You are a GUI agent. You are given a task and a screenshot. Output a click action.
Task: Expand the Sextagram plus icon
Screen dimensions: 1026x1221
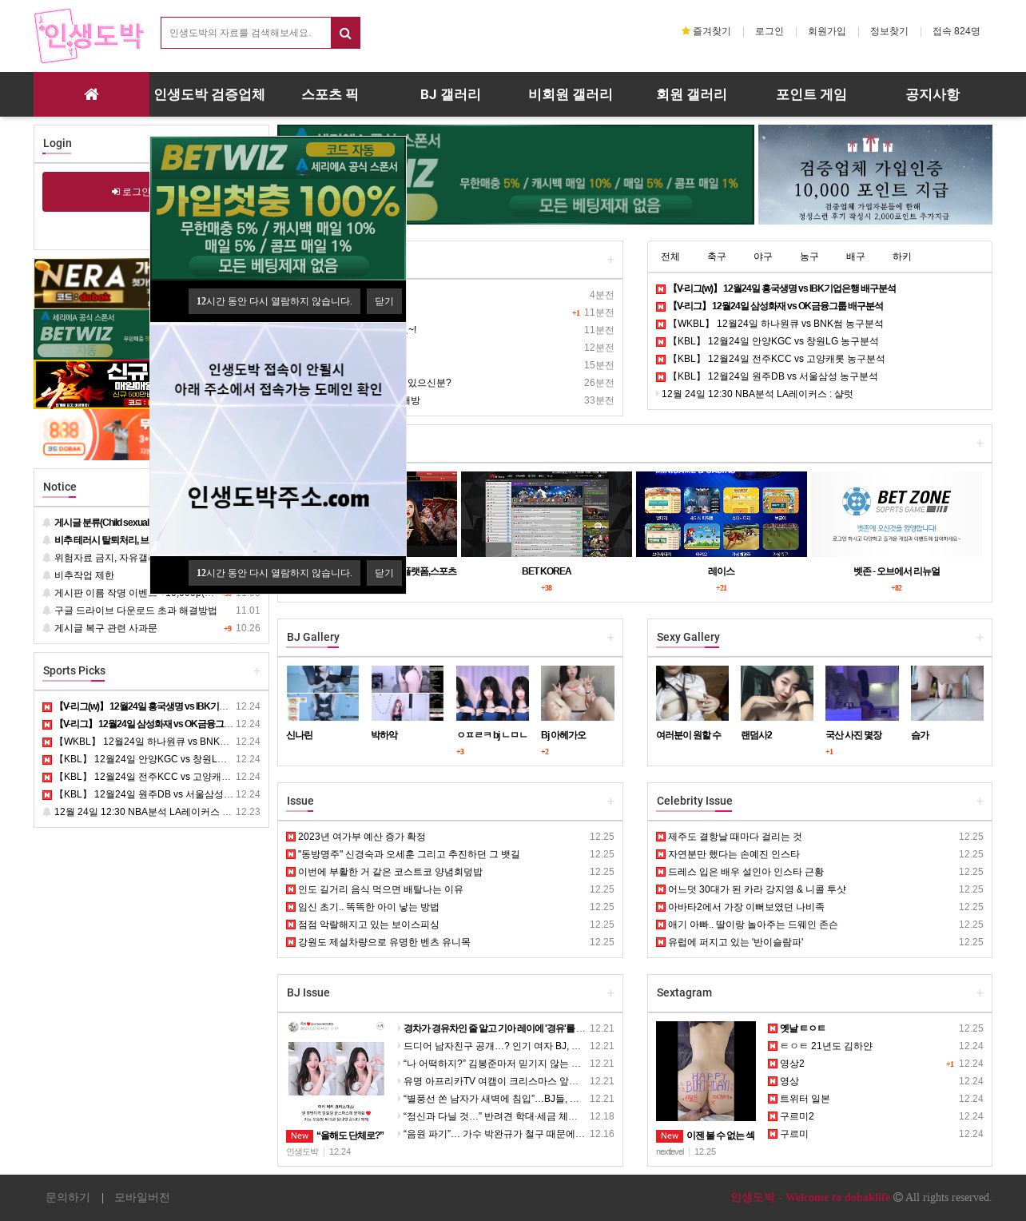980,993
